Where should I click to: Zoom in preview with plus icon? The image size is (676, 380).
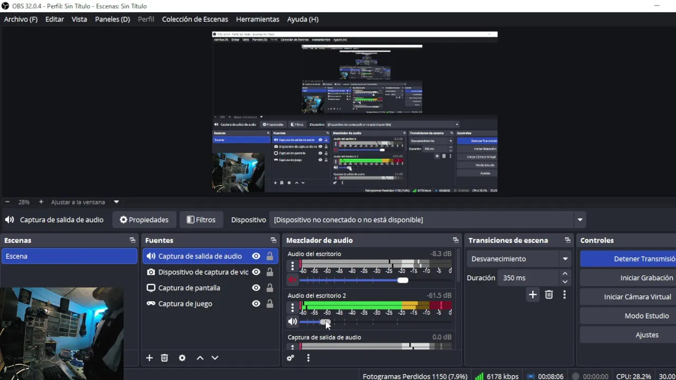pos(41,202)
